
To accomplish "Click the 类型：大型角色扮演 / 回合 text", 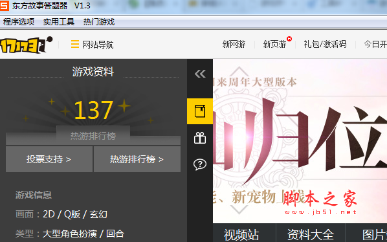I will [x=70, y=234].
